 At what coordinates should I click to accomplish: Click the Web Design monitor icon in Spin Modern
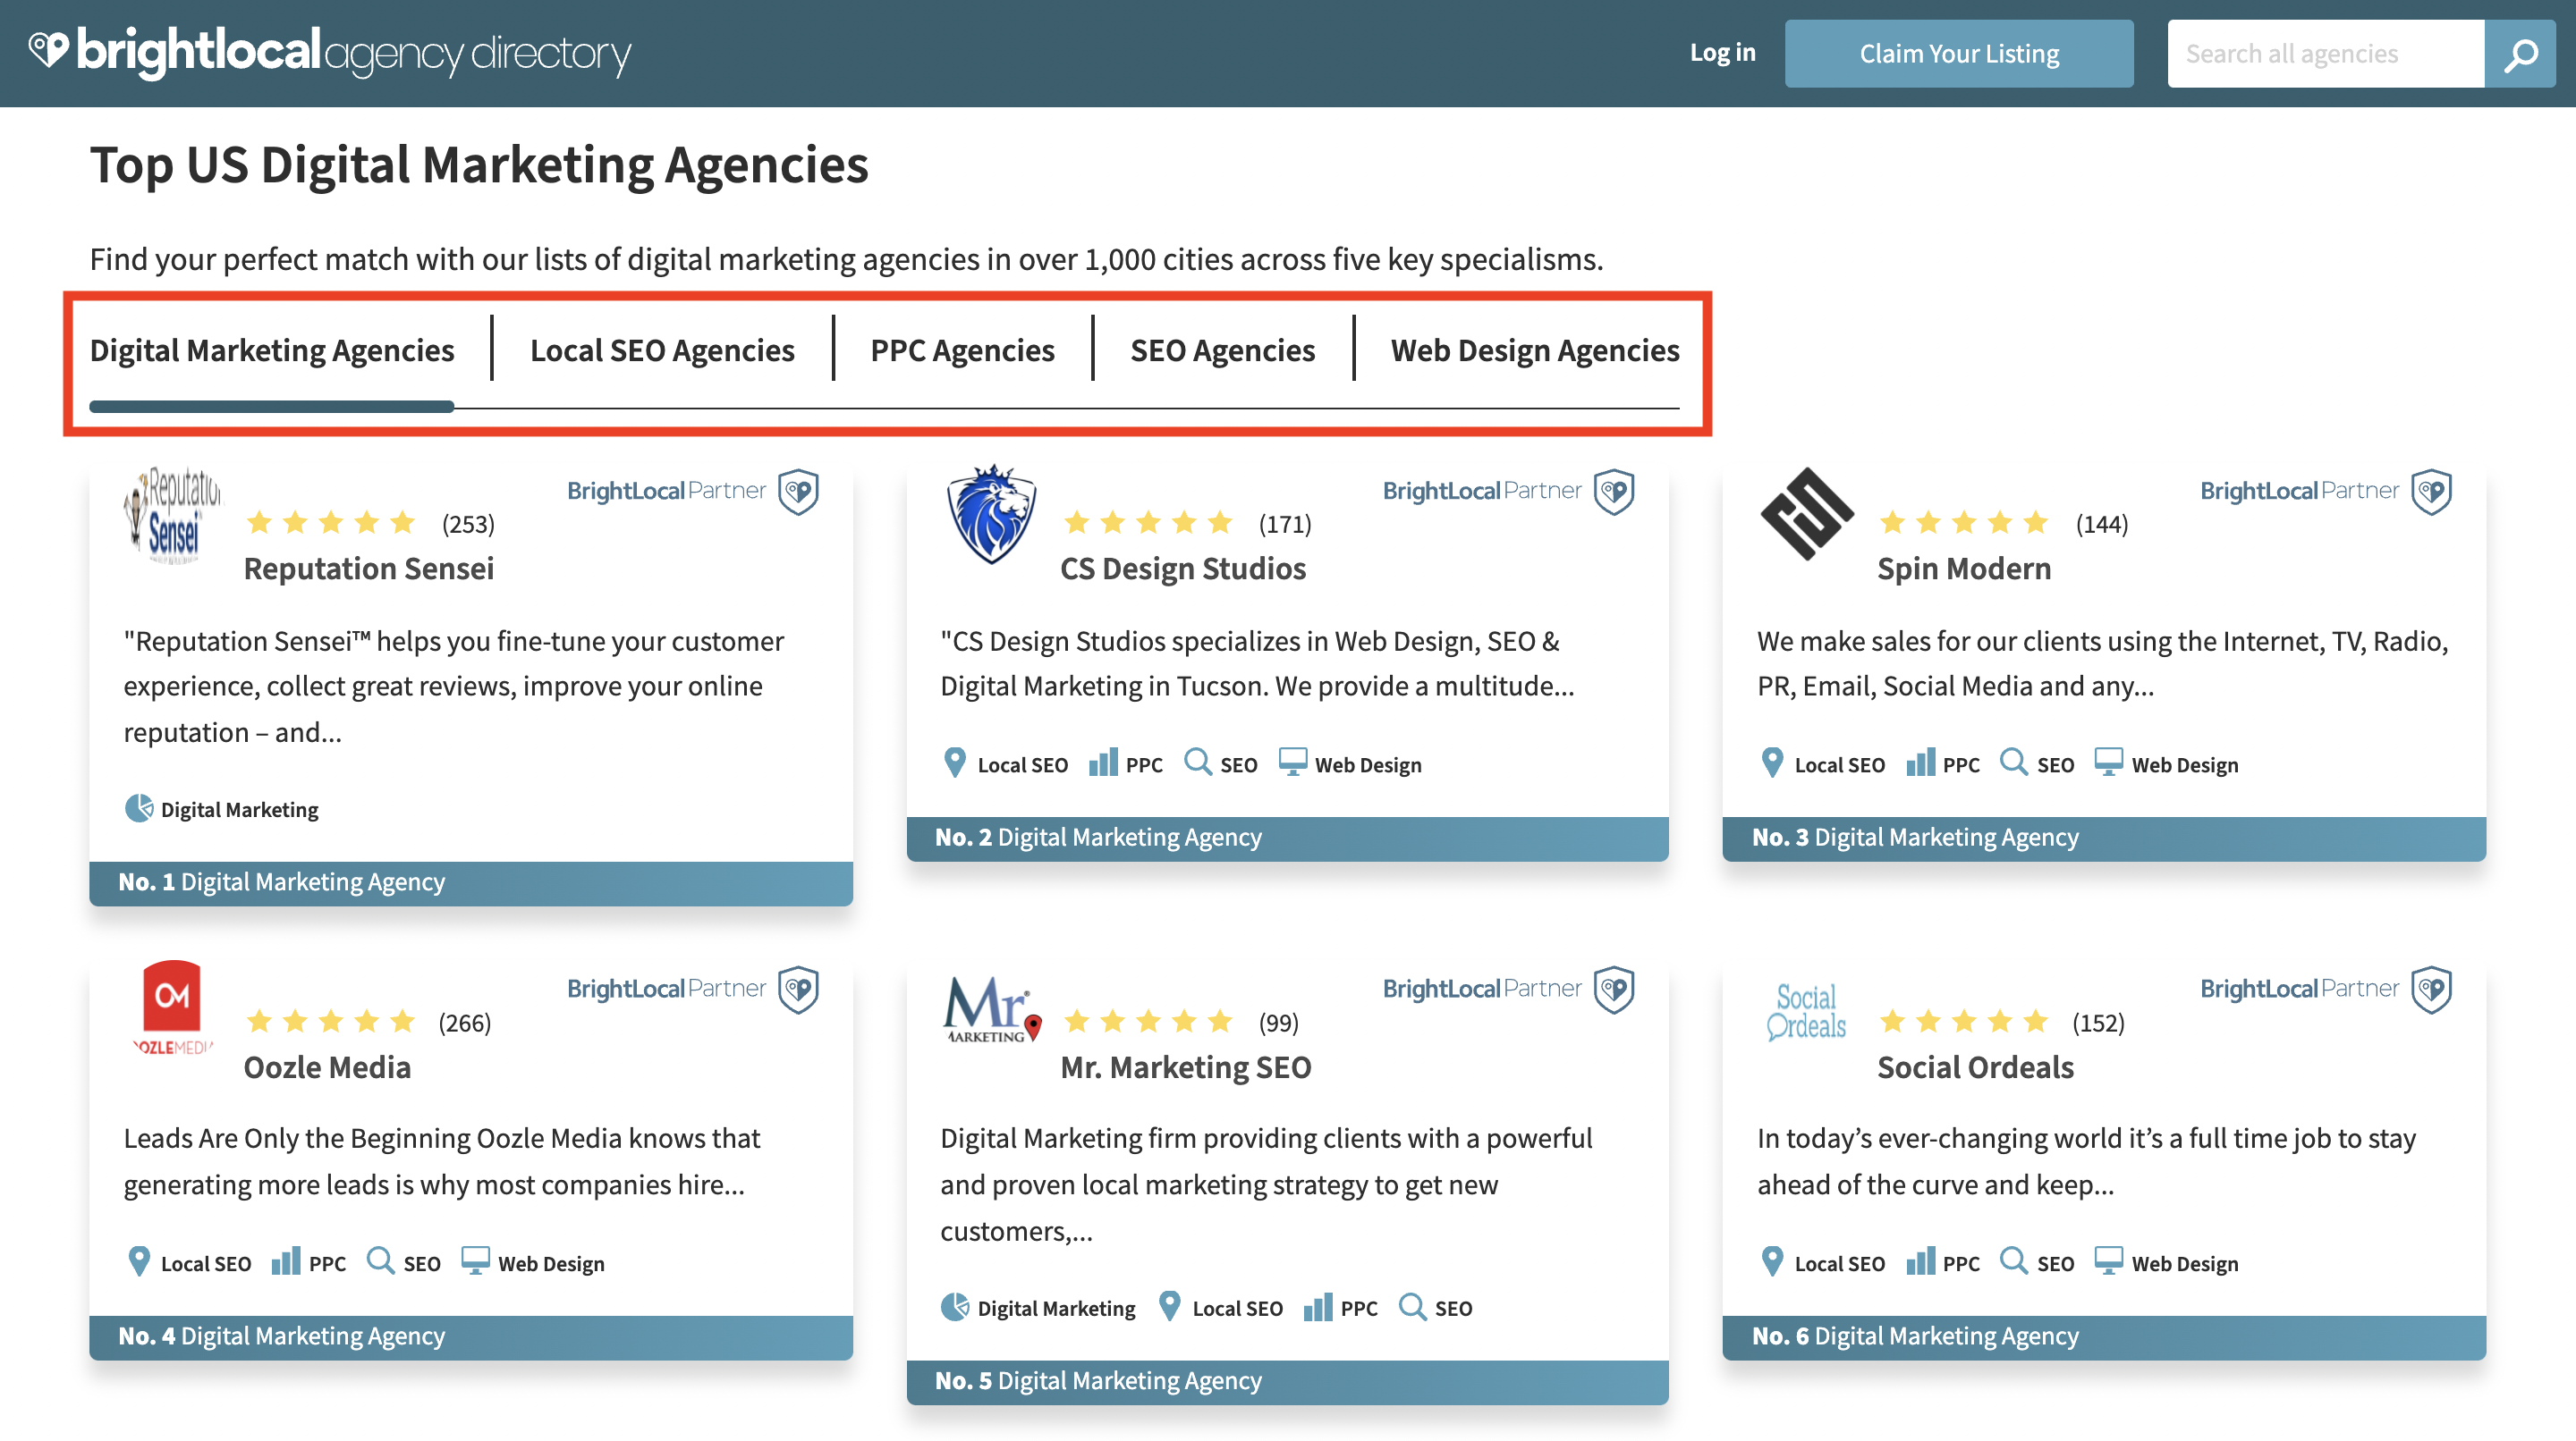pyautogui.click(x=2109, y=763)
